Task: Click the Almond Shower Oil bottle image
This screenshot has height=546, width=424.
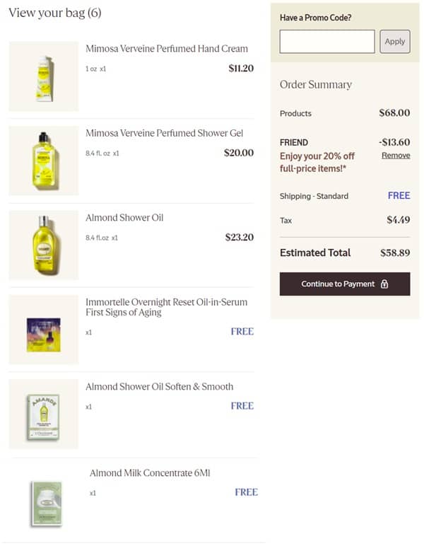Action: click(x=44, y=245)
